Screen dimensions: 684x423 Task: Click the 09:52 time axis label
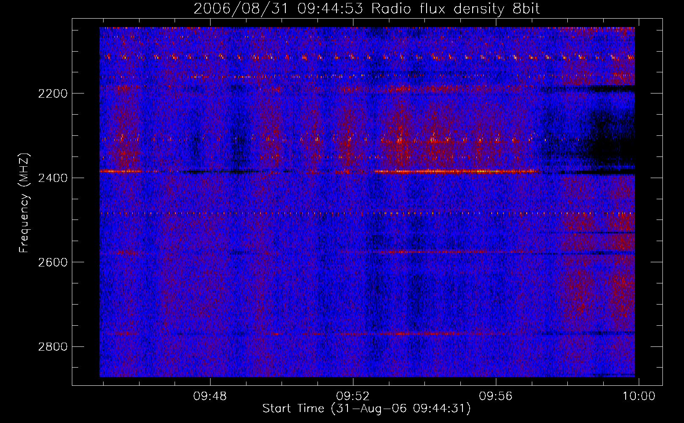tap(353, 396)
